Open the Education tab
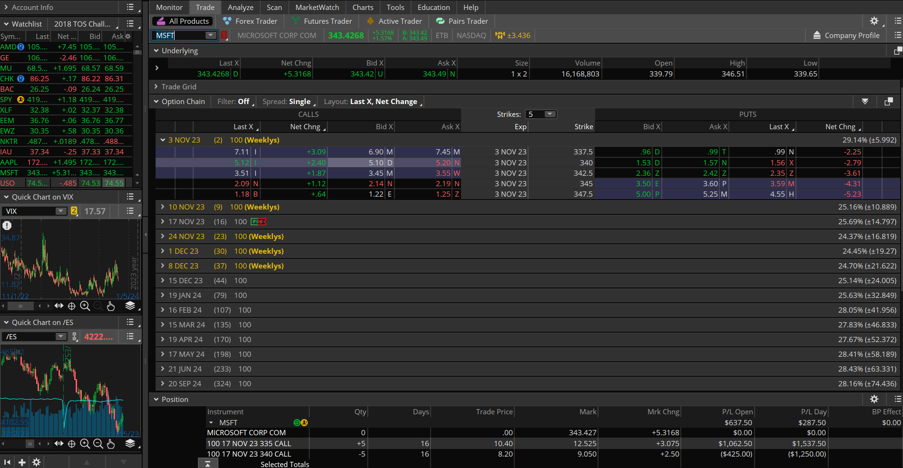 (433, 7)
